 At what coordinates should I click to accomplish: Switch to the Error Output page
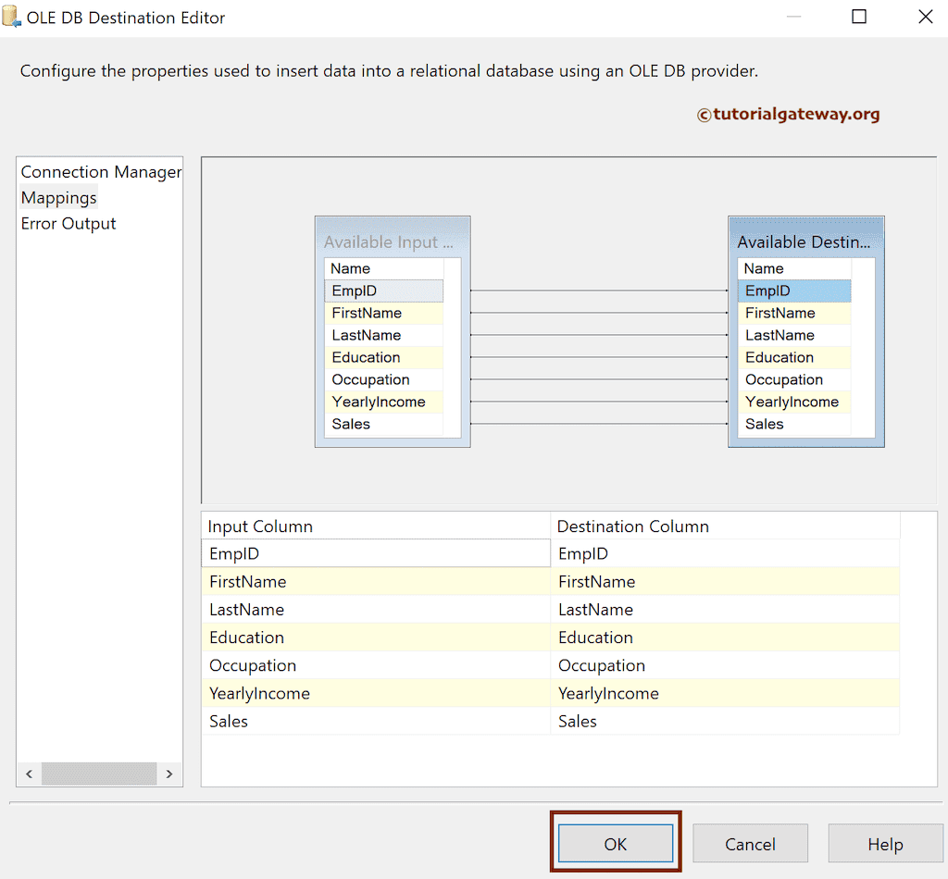(68, 223)
